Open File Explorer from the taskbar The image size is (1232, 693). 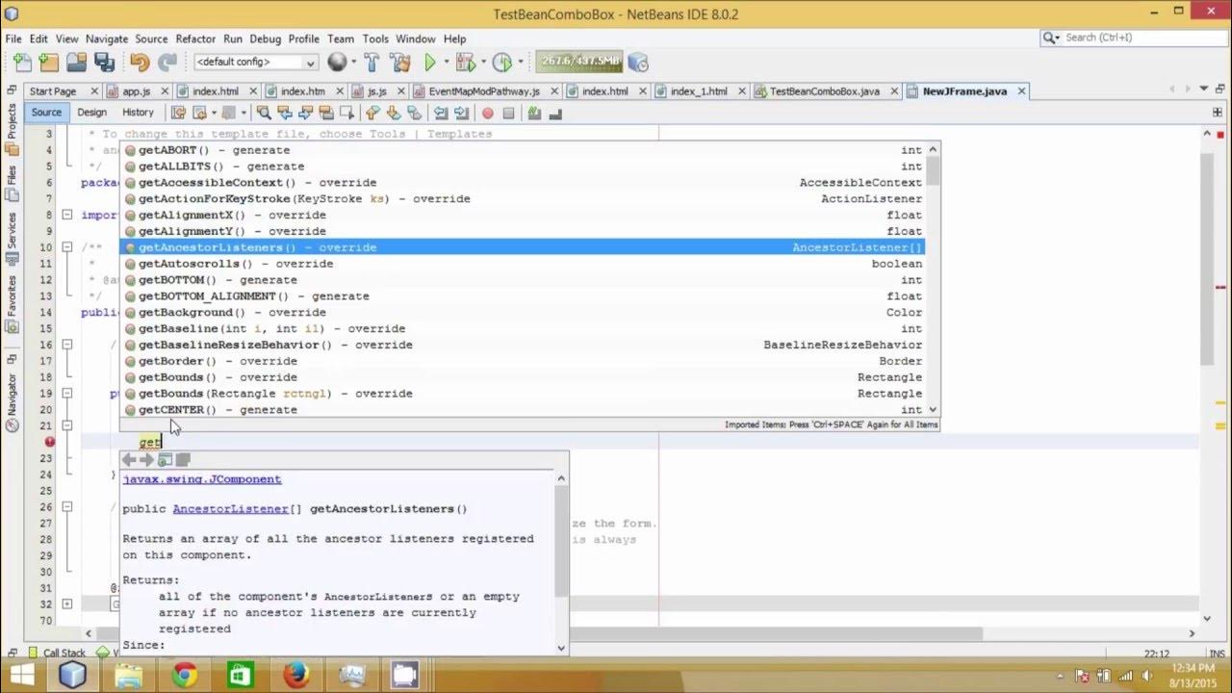tap(129, 676)
